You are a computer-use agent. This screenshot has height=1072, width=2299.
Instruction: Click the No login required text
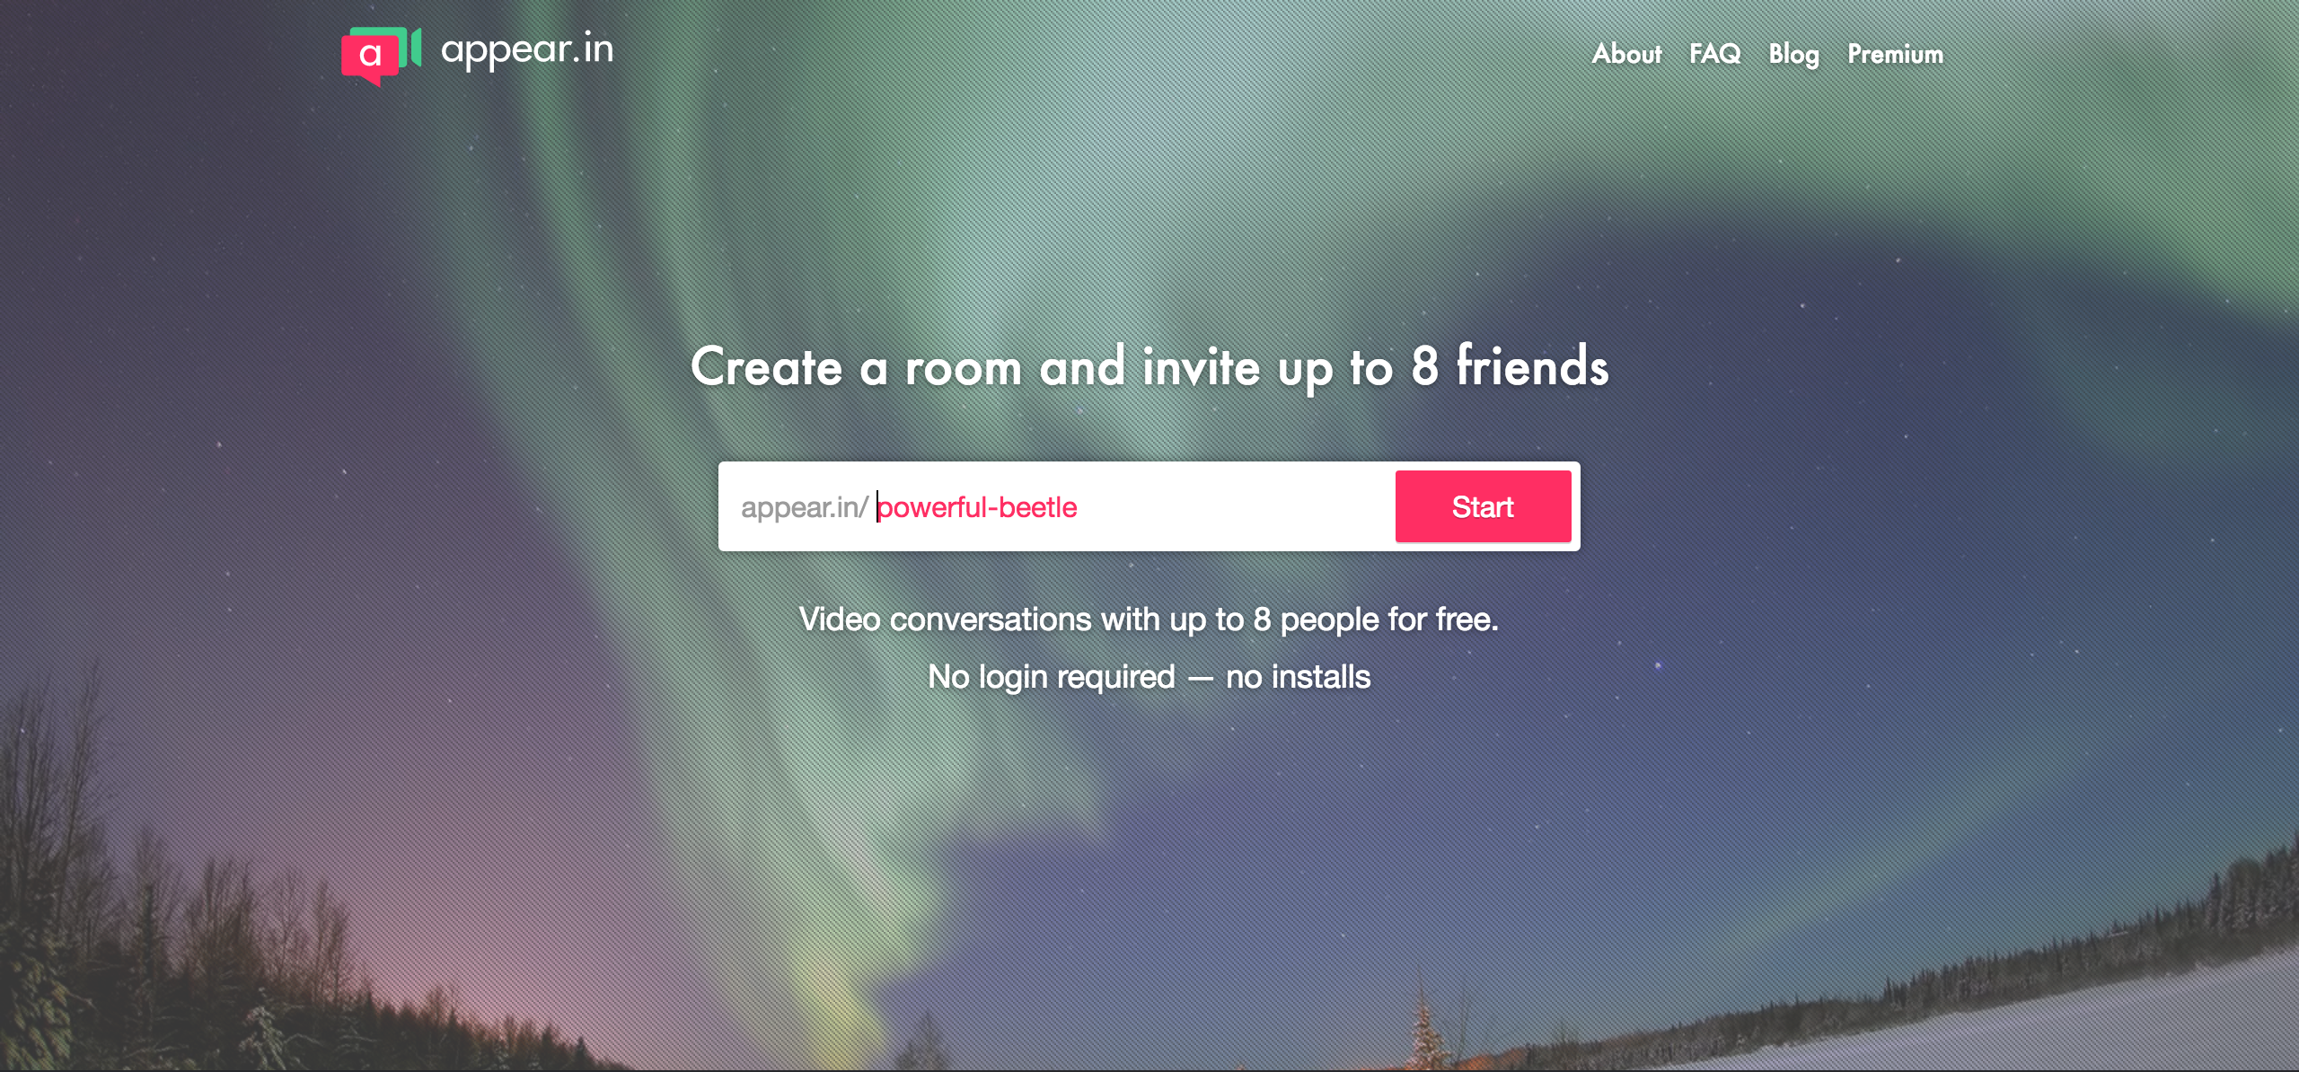click(x=1051, y=677)
